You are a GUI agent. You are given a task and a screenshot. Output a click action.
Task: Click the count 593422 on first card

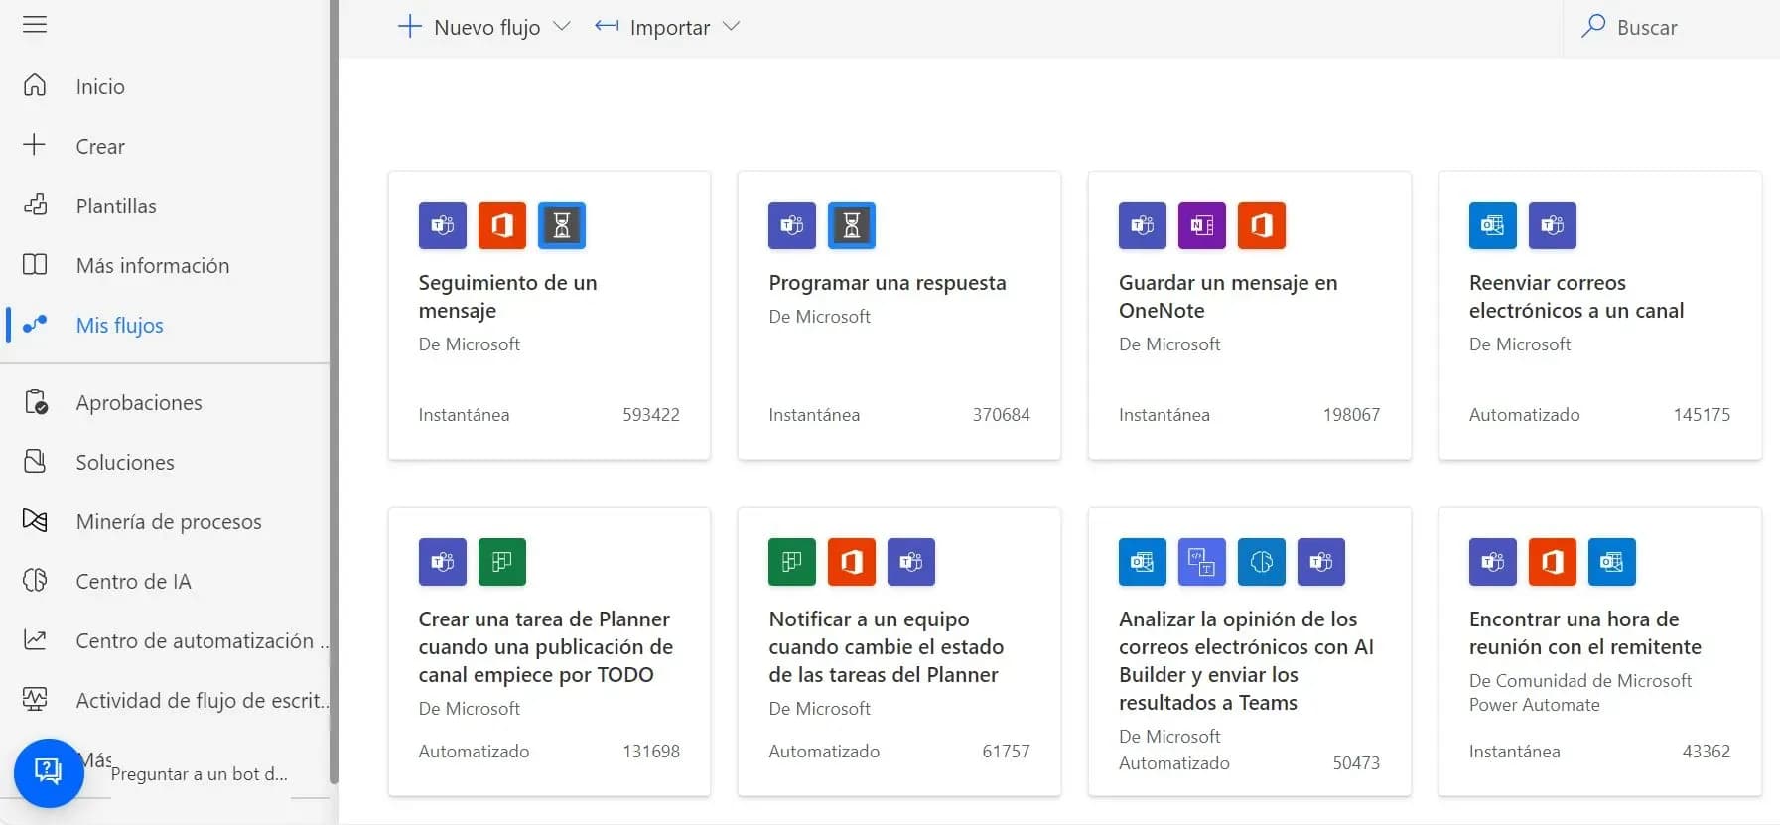[651, 414]
